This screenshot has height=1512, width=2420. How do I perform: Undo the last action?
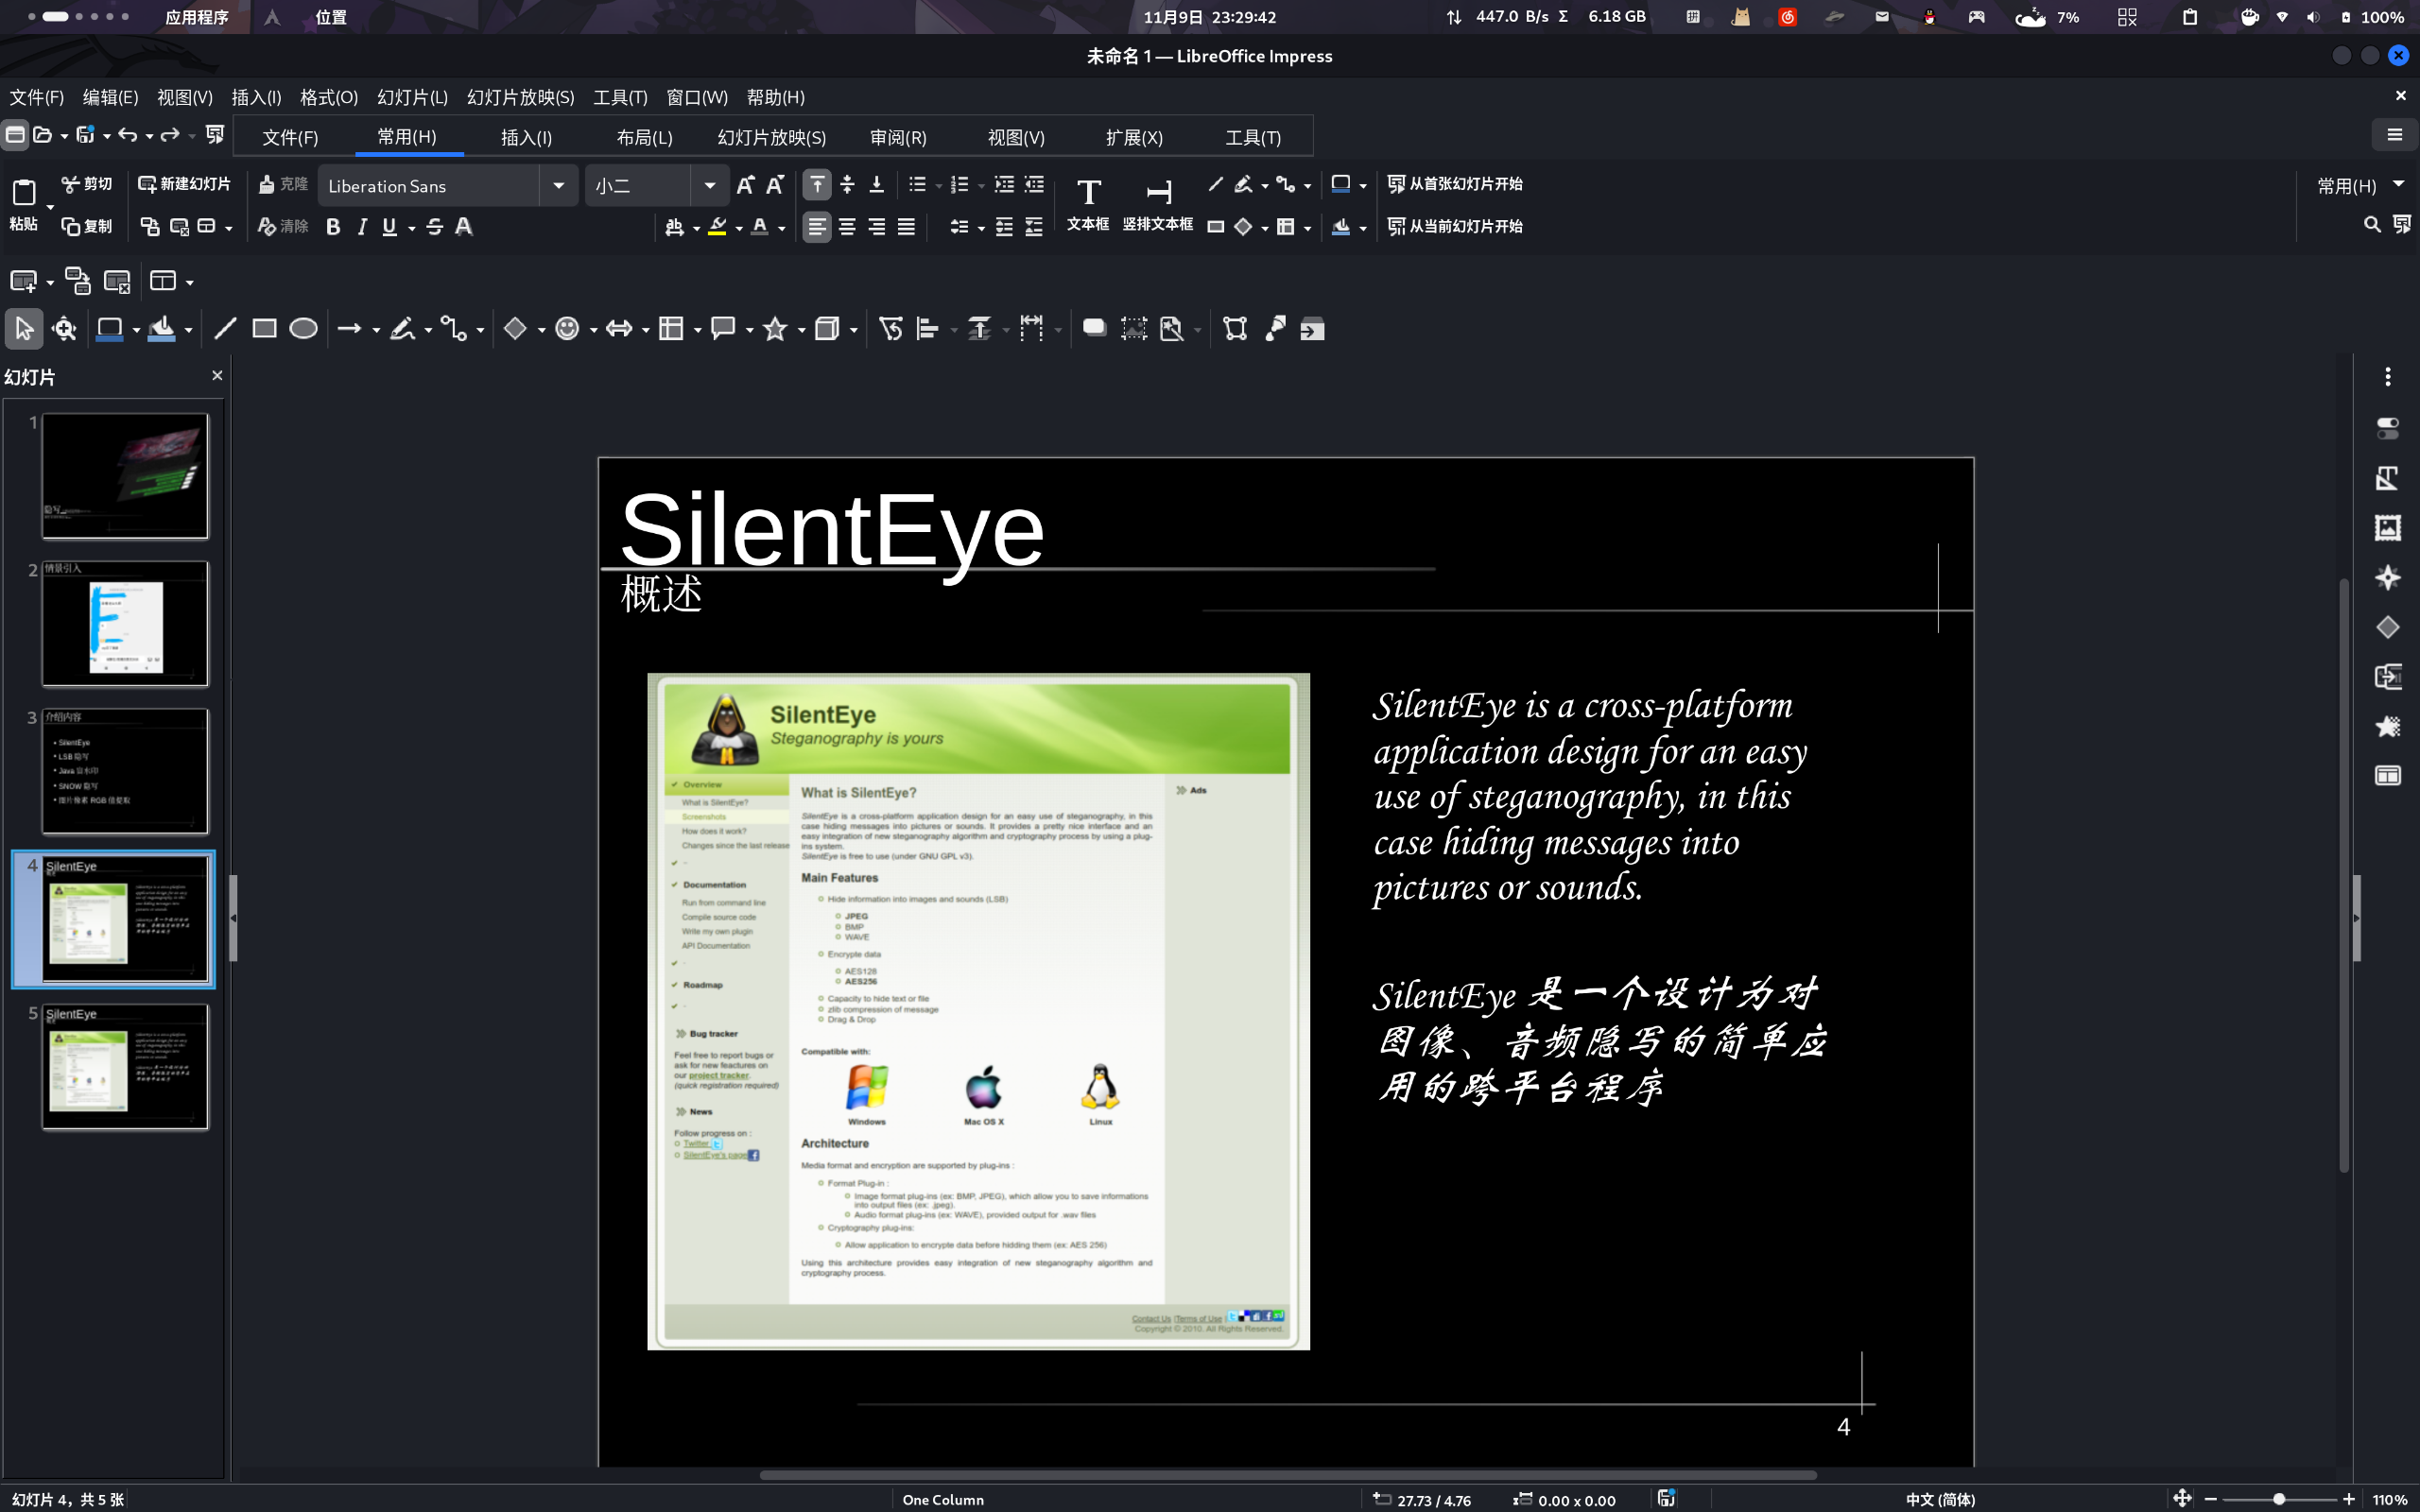[128, 135]
